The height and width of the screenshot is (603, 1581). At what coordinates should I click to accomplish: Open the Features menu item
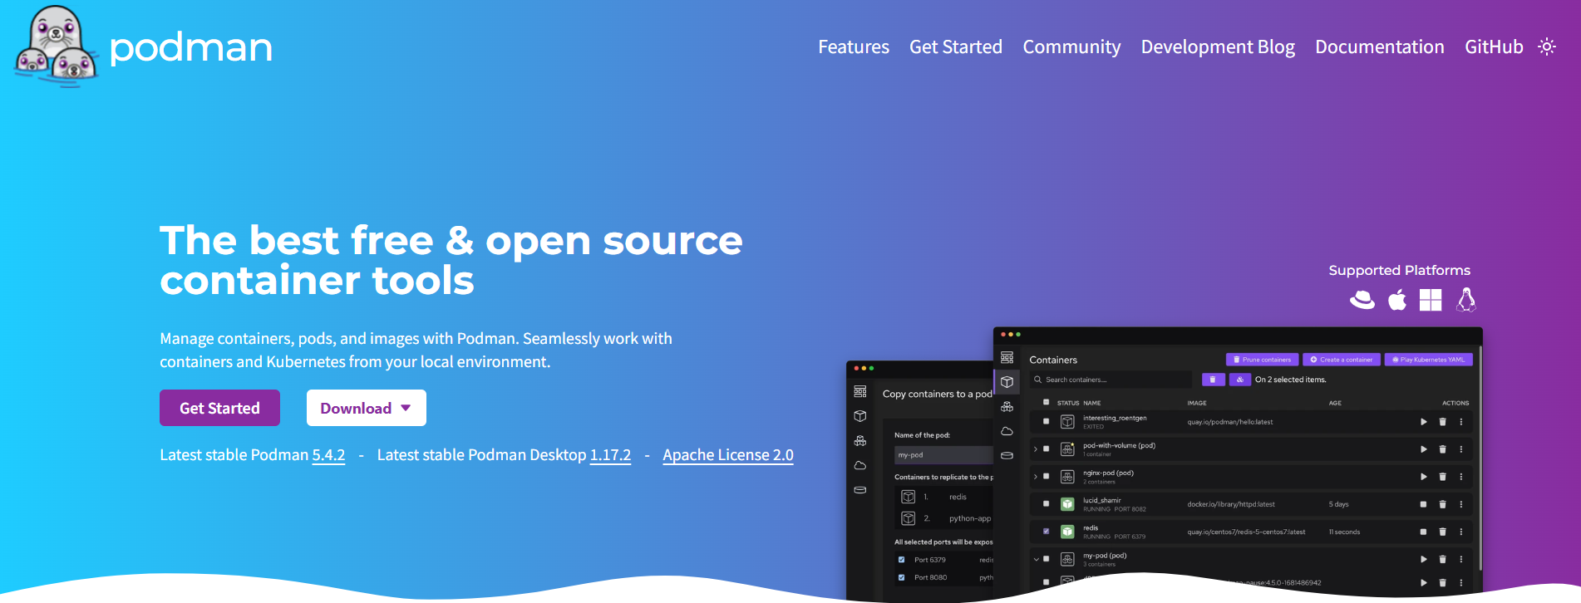[853, 47]
